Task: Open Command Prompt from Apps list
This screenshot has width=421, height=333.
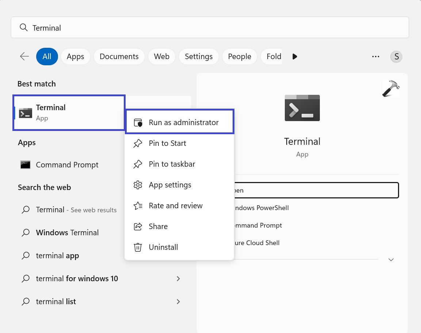Action: (67, 165)
